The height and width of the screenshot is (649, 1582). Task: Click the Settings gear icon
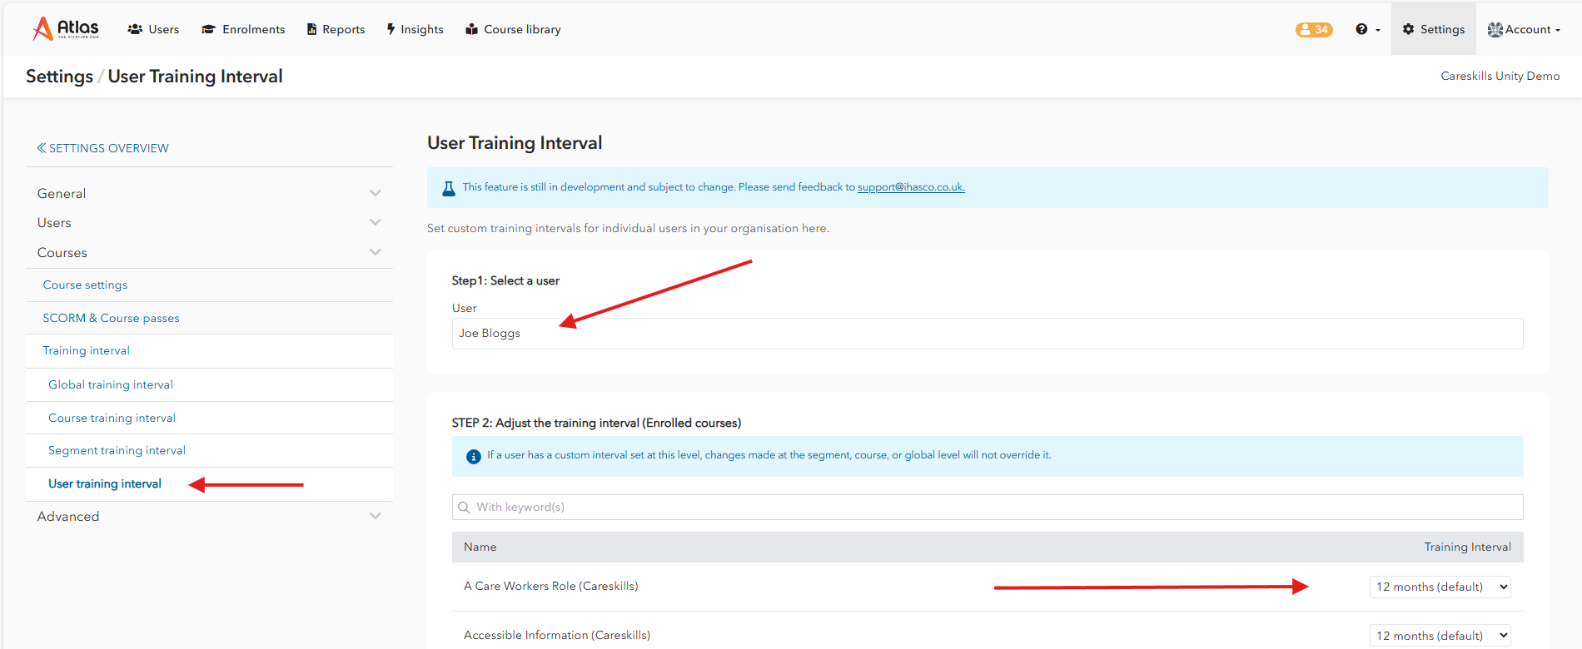click(1409, 29)
